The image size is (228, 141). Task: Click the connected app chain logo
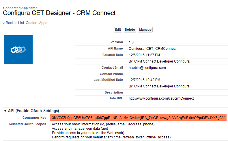click(18, 50)
